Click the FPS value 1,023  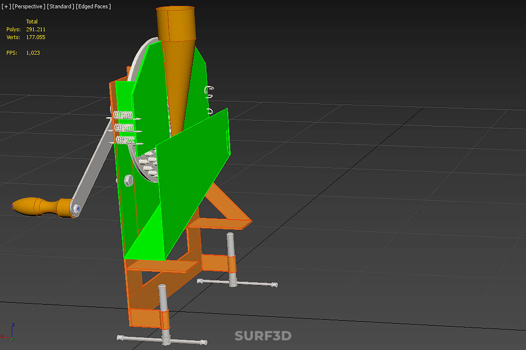(x=33, y=53)
